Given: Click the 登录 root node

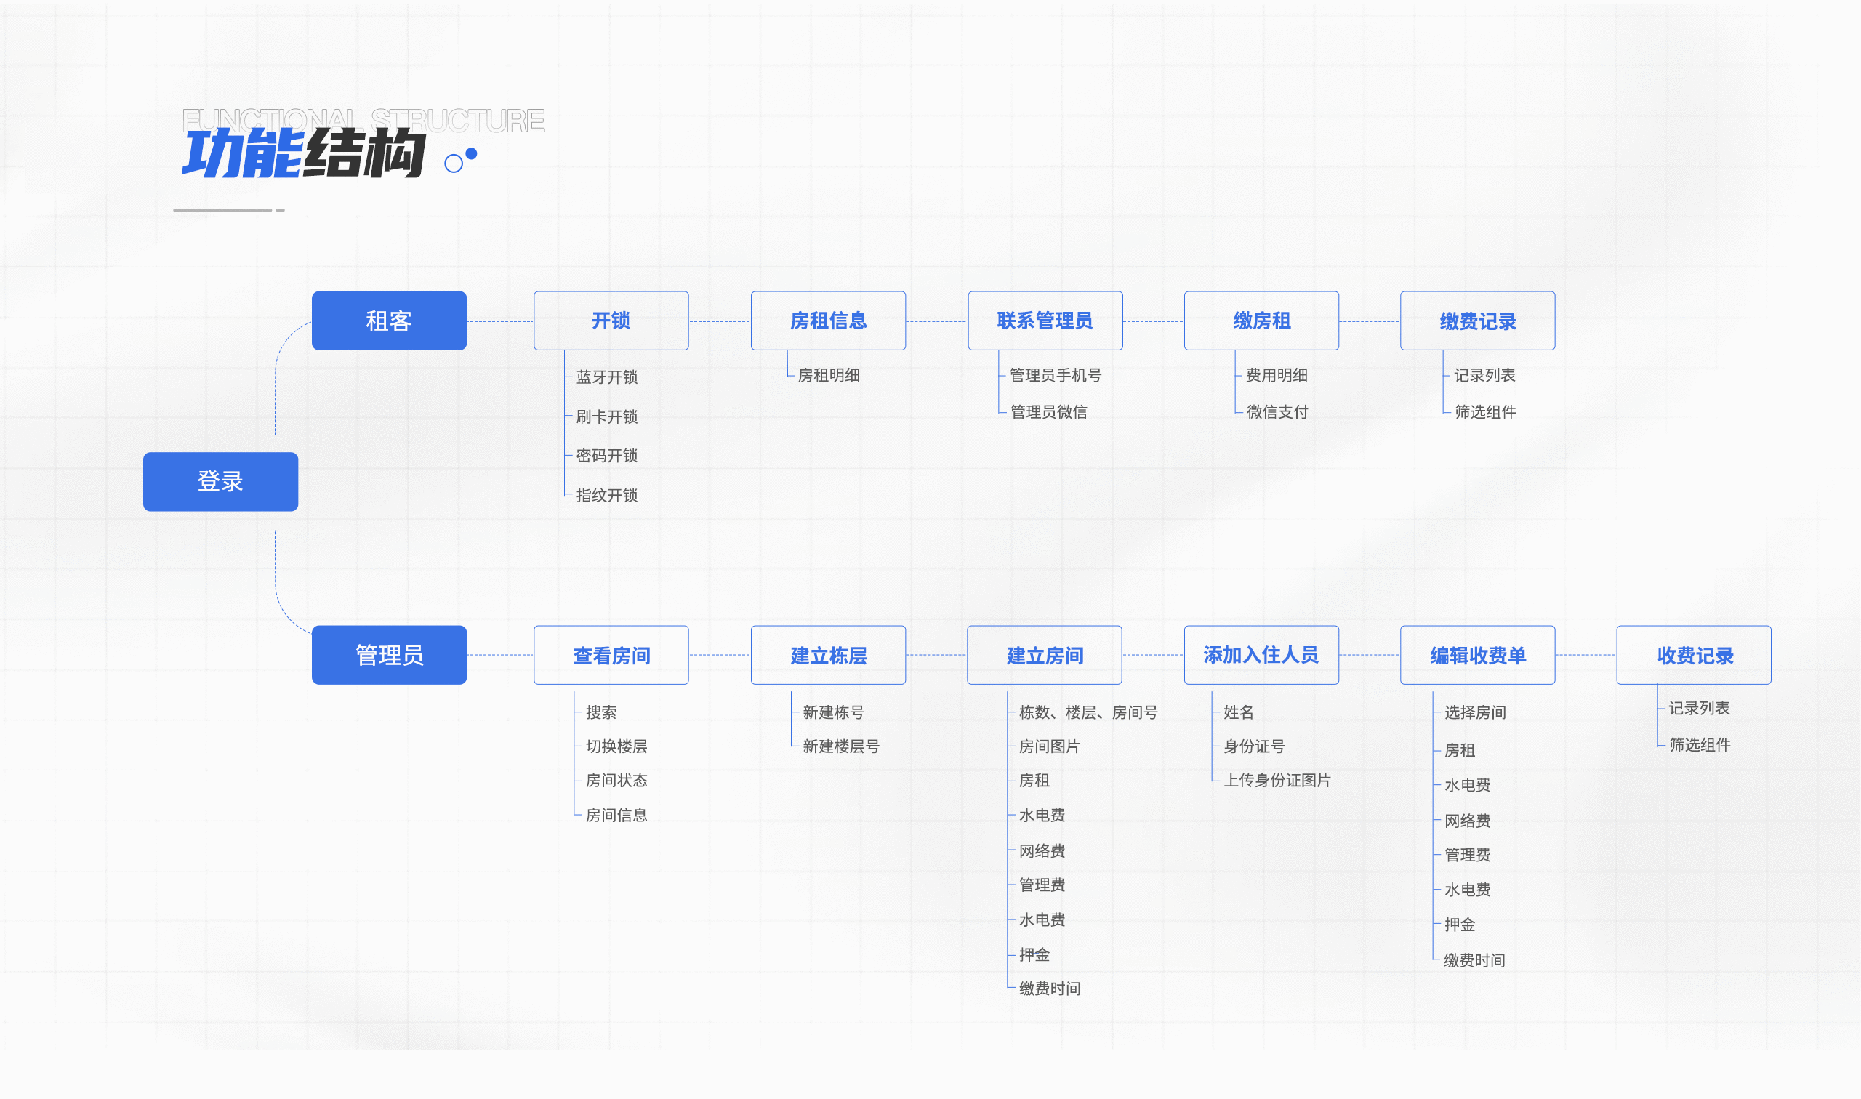Looking at the screenshot, I should tap(221, 481).
